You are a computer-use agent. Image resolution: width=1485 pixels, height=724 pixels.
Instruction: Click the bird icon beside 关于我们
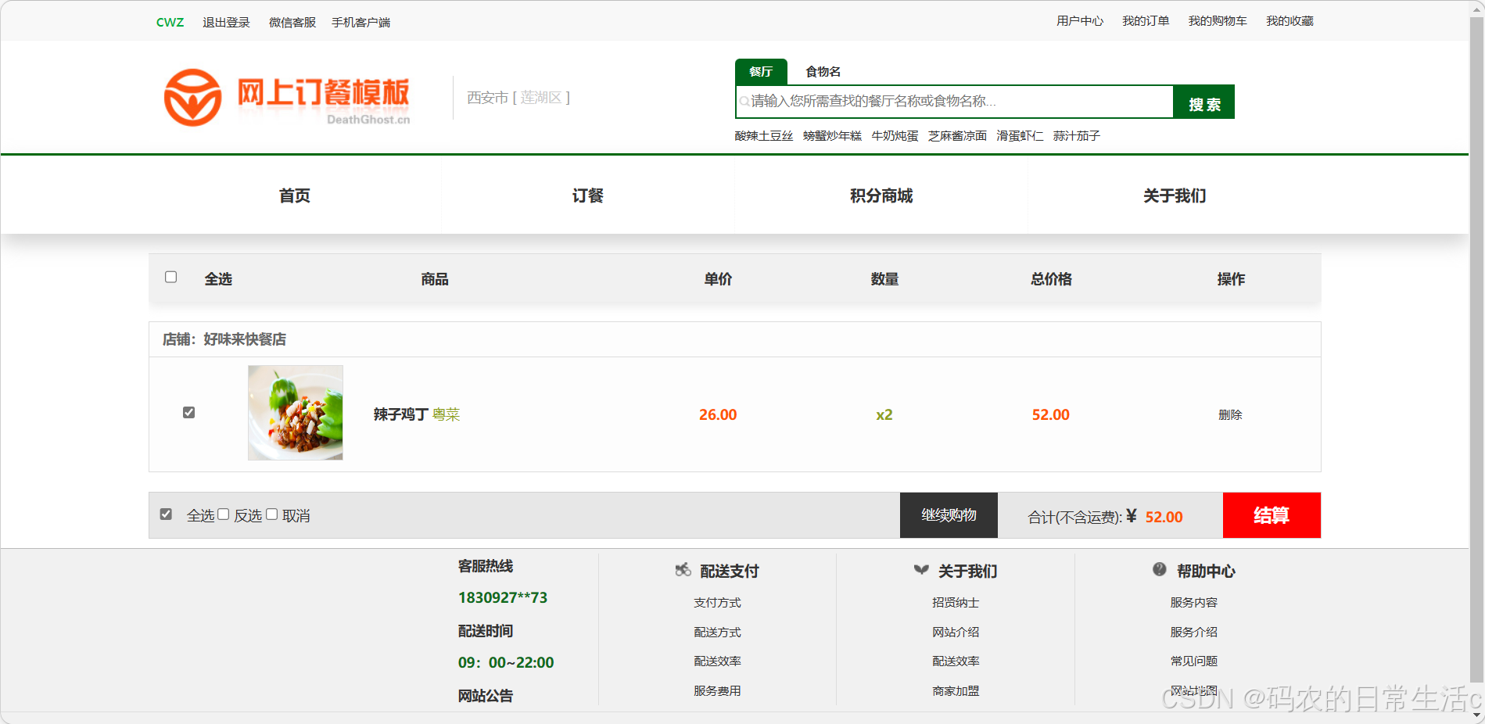coord(920,570)
